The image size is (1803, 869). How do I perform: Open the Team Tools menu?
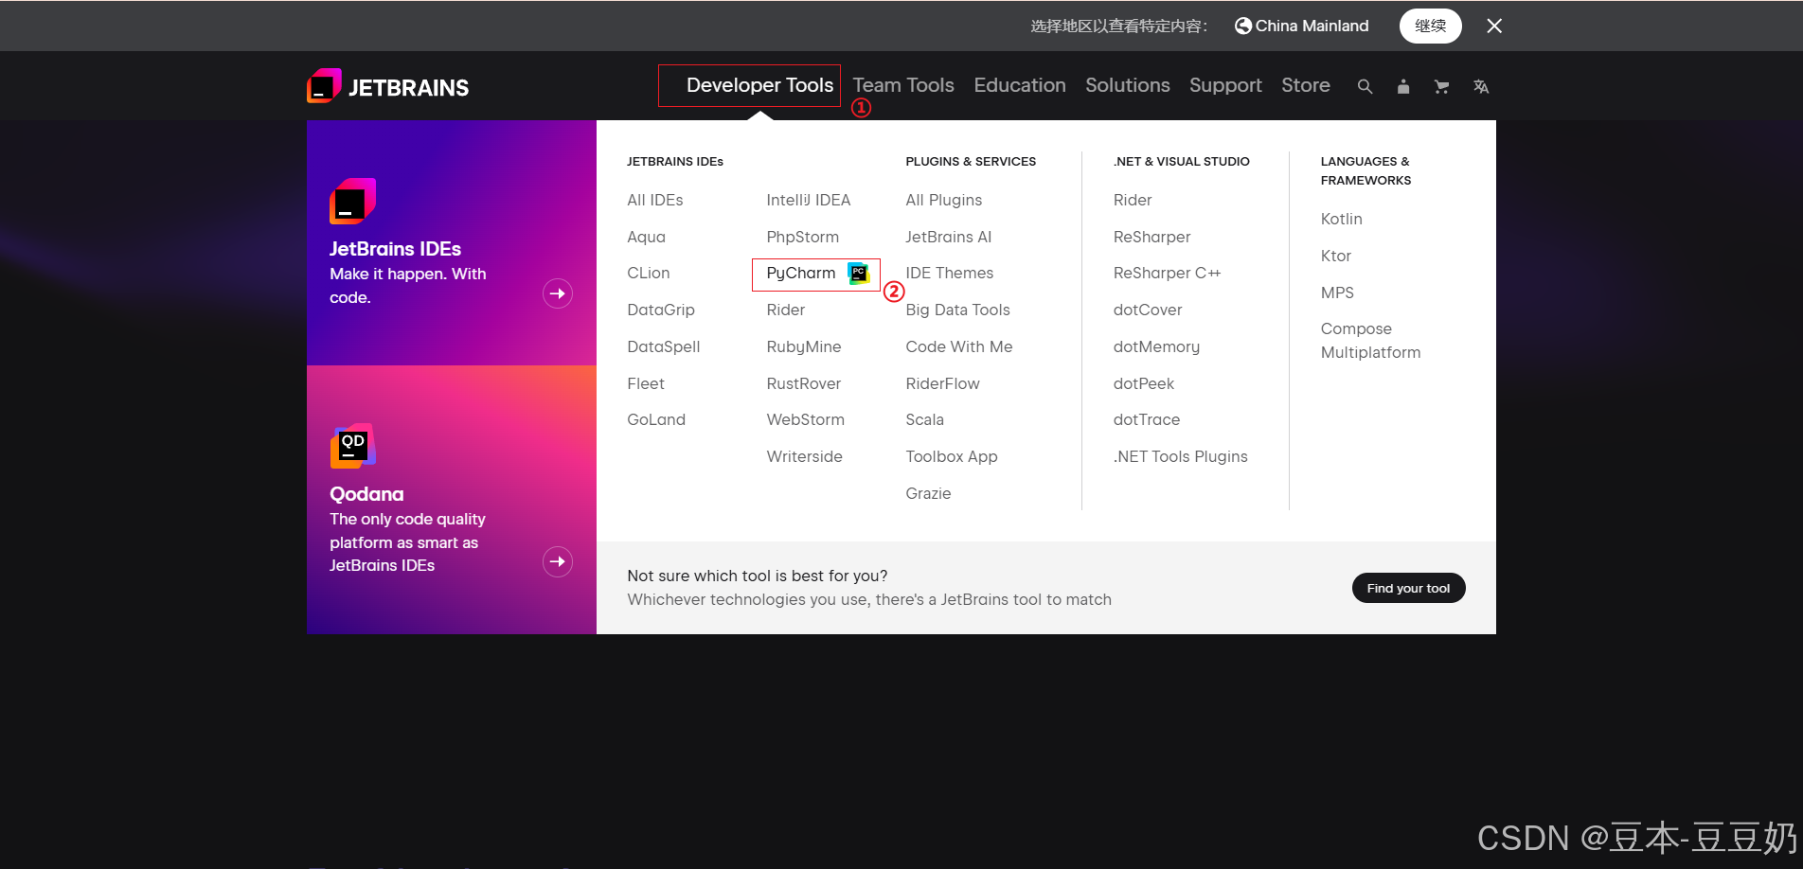[903, 85]
